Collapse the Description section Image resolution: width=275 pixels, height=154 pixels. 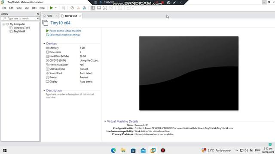(44, 90)
